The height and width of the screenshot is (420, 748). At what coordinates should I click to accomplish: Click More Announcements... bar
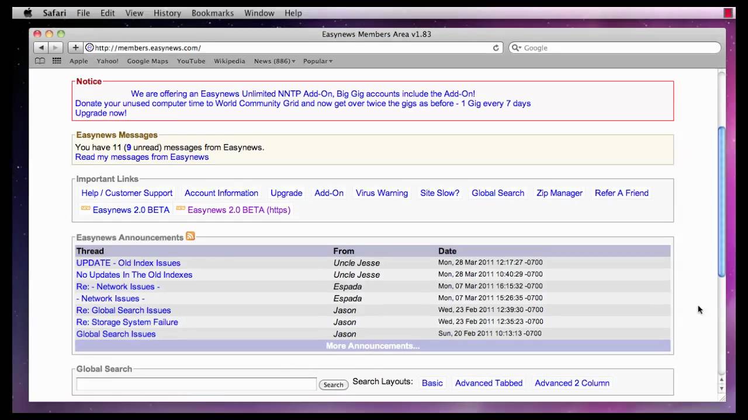[373, 346]
